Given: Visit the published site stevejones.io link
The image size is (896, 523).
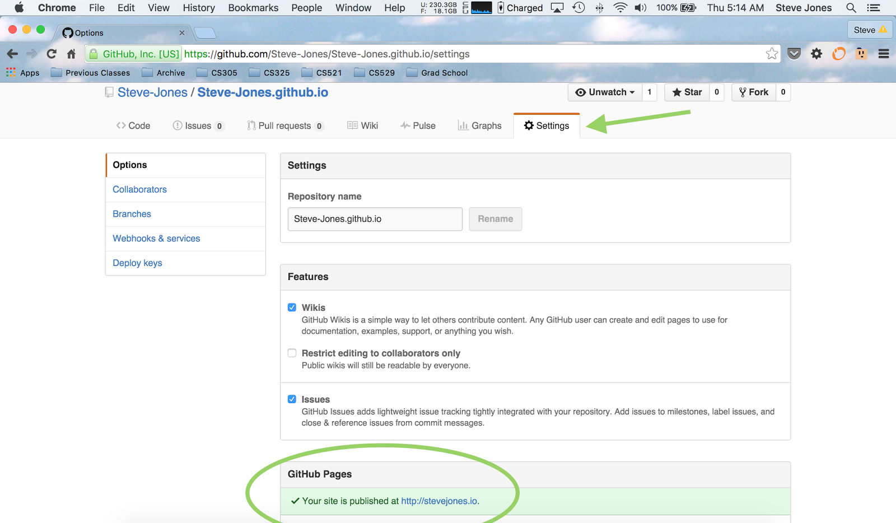Looking at the screenshot, I should point(439,501).
